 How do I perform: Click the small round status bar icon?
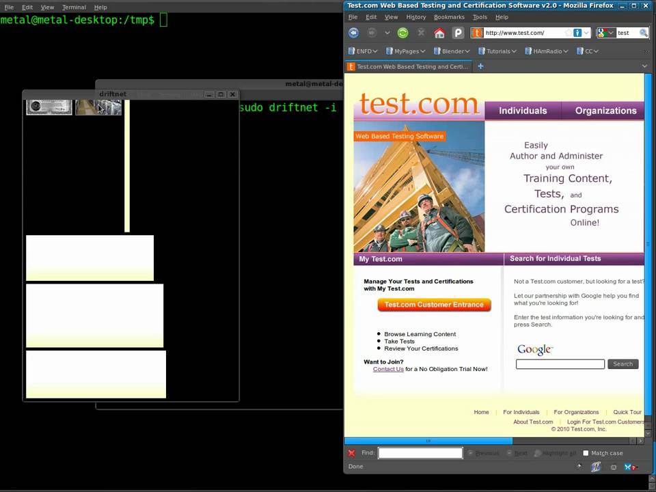coord(614,467)
